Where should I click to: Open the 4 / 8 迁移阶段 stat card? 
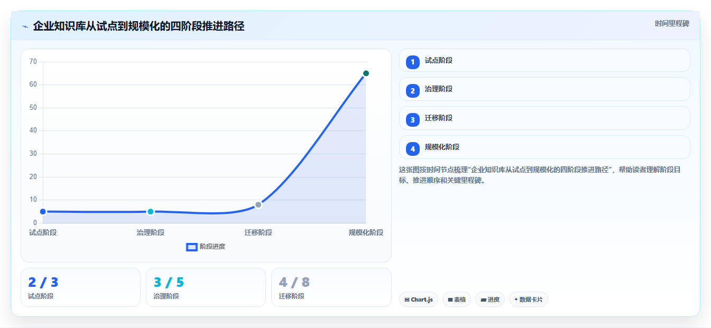(x=331, y=287)
